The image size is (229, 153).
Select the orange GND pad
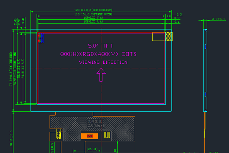click(89, 136)
